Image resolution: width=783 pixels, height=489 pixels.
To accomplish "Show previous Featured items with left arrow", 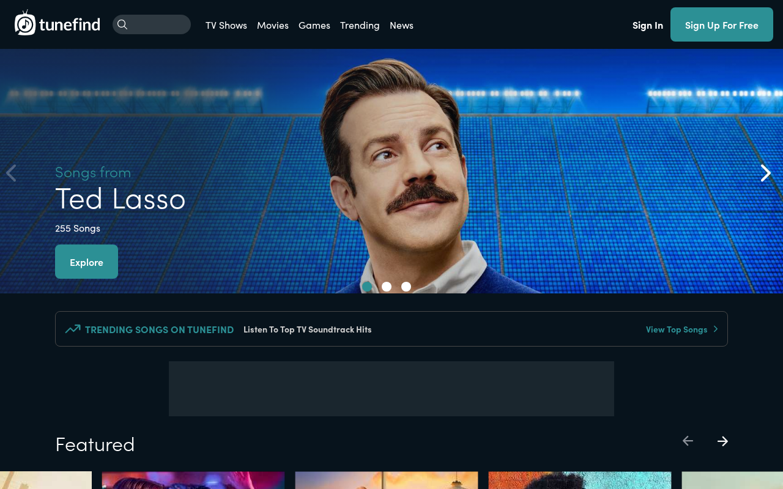I will click(688, 441).
